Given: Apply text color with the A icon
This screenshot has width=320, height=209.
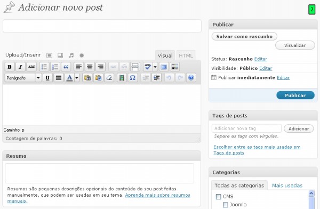Looking at the screenshot, I should [69, 78].
